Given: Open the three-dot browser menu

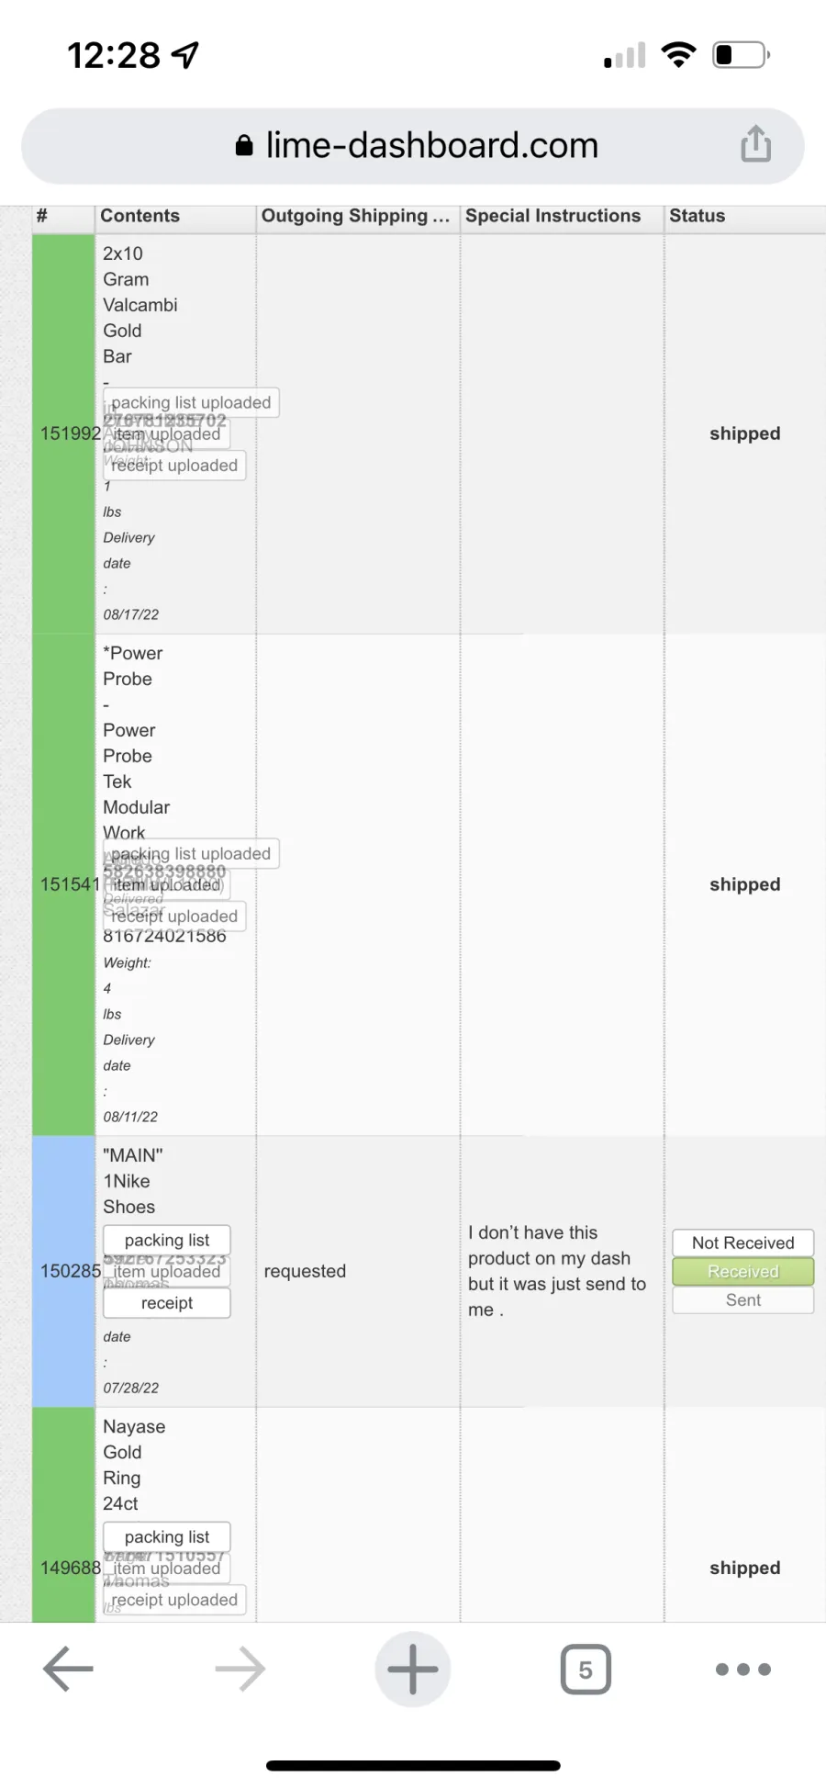Looking at the screenshot, I should click(743, 1669).
